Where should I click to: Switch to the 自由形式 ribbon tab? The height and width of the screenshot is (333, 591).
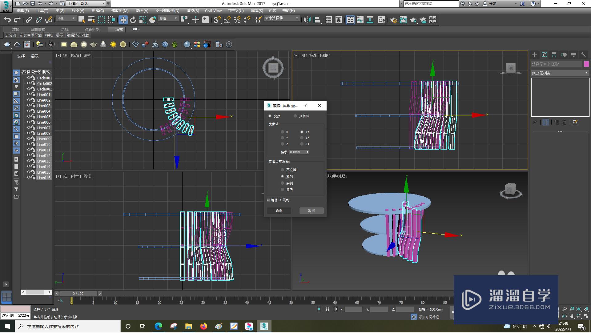pos(38,30)
